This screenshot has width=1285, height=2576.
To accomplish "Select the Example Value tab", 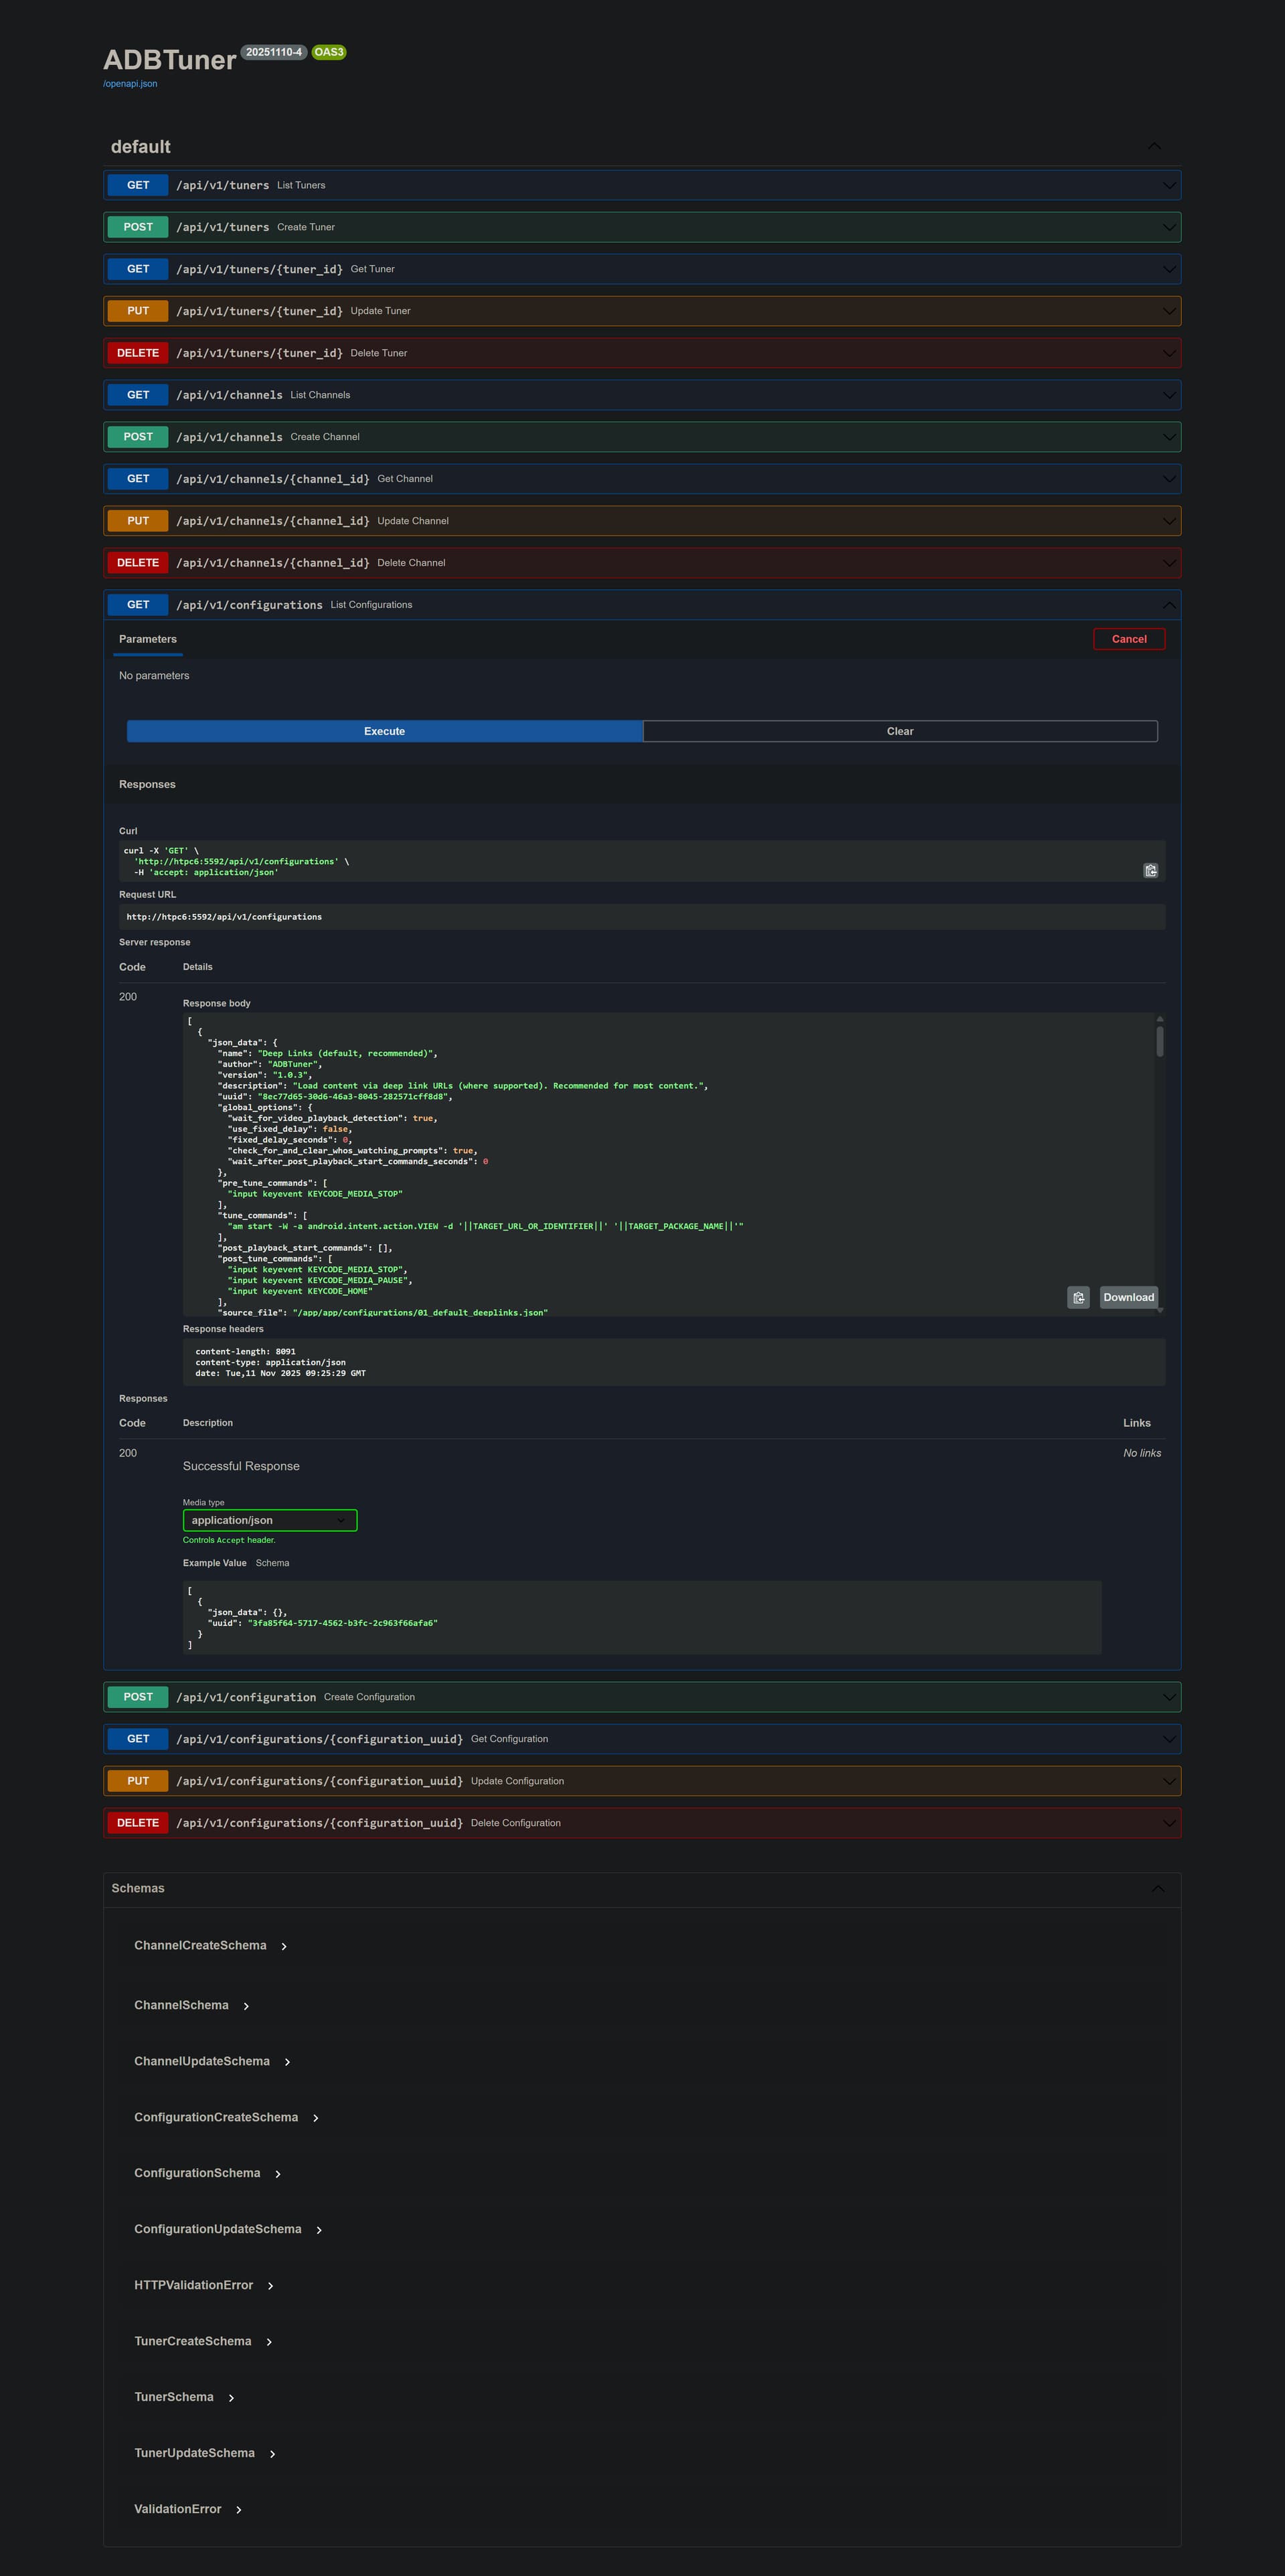I will (214, 1563).
